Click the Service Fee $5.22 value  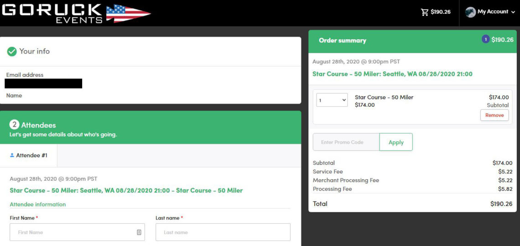pyautogui.click(x=505, y=172)
